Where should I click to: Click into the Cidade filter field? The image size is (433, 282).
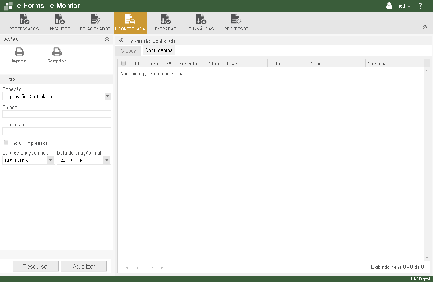coord(57,114)
